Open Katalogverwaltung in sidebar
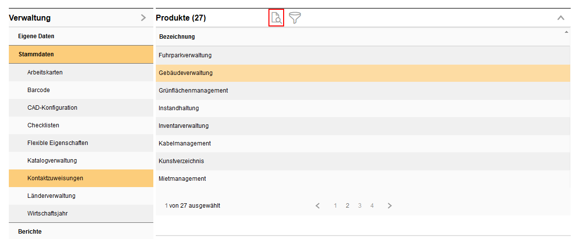The height and width of the screenshot is (239, 580). [x=52, y=161]
